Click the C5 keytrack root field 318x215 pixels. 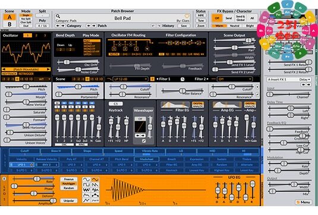coord(115,104)
